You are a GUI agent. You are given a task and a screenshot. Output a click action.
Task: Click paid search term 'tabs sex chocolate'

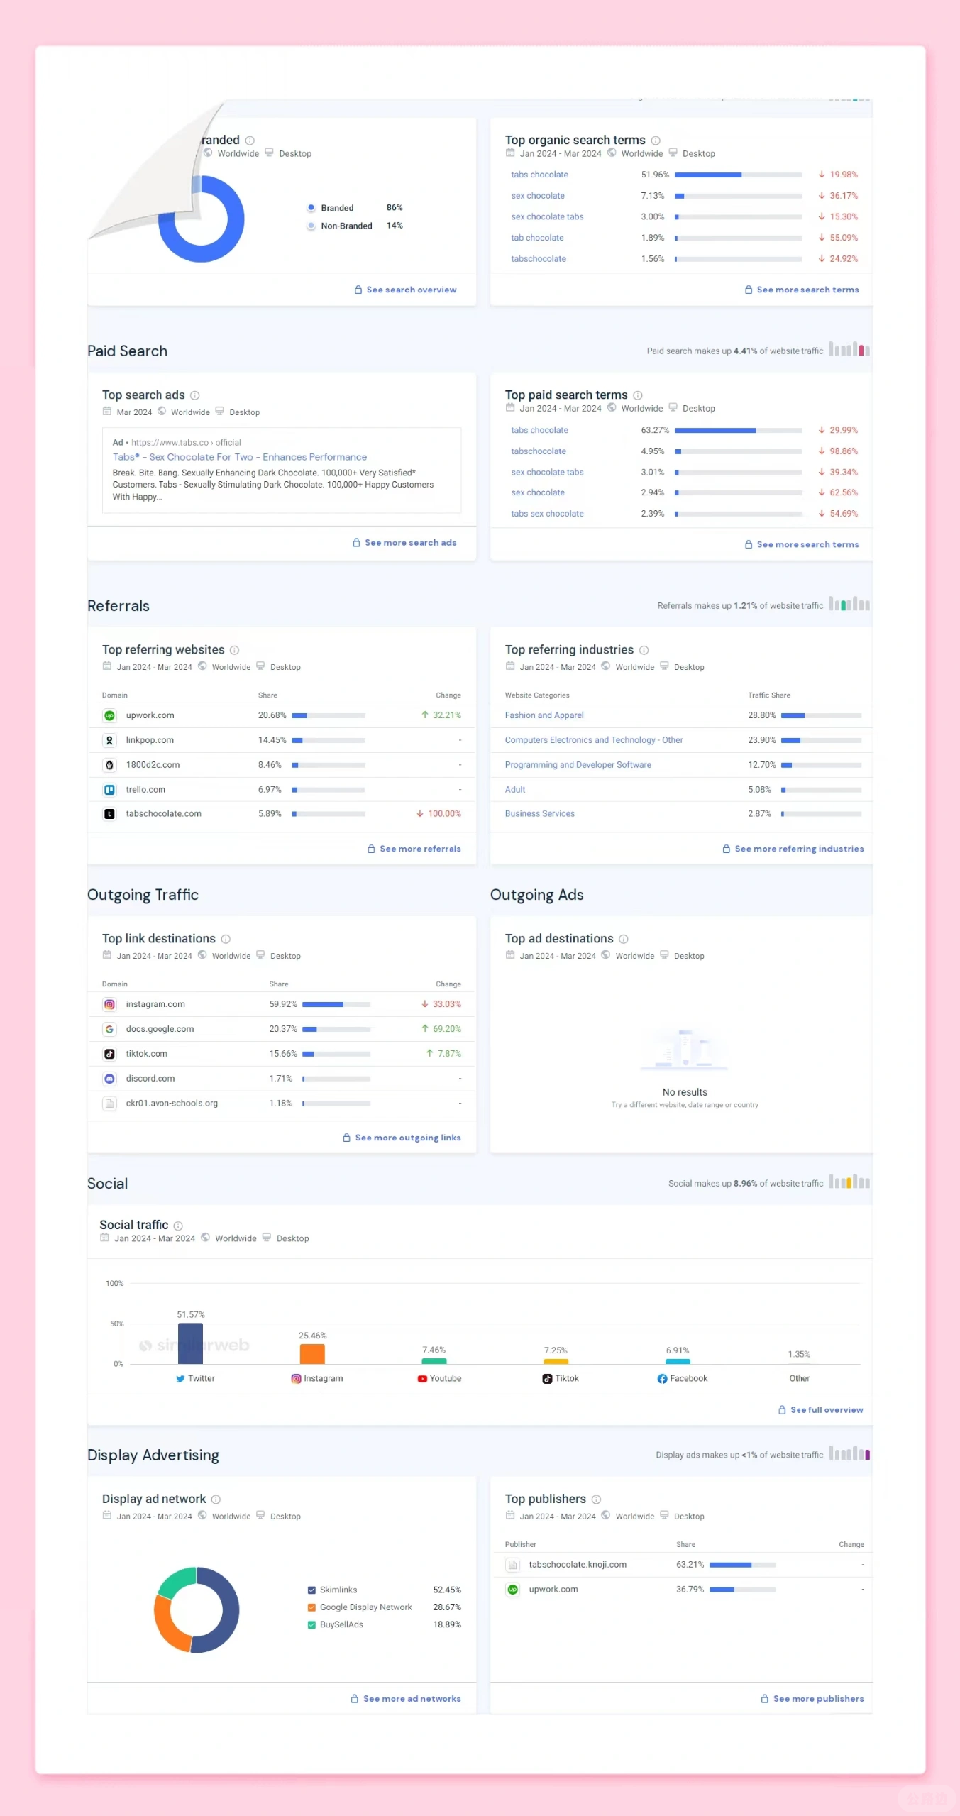click(x=547, y=514)
